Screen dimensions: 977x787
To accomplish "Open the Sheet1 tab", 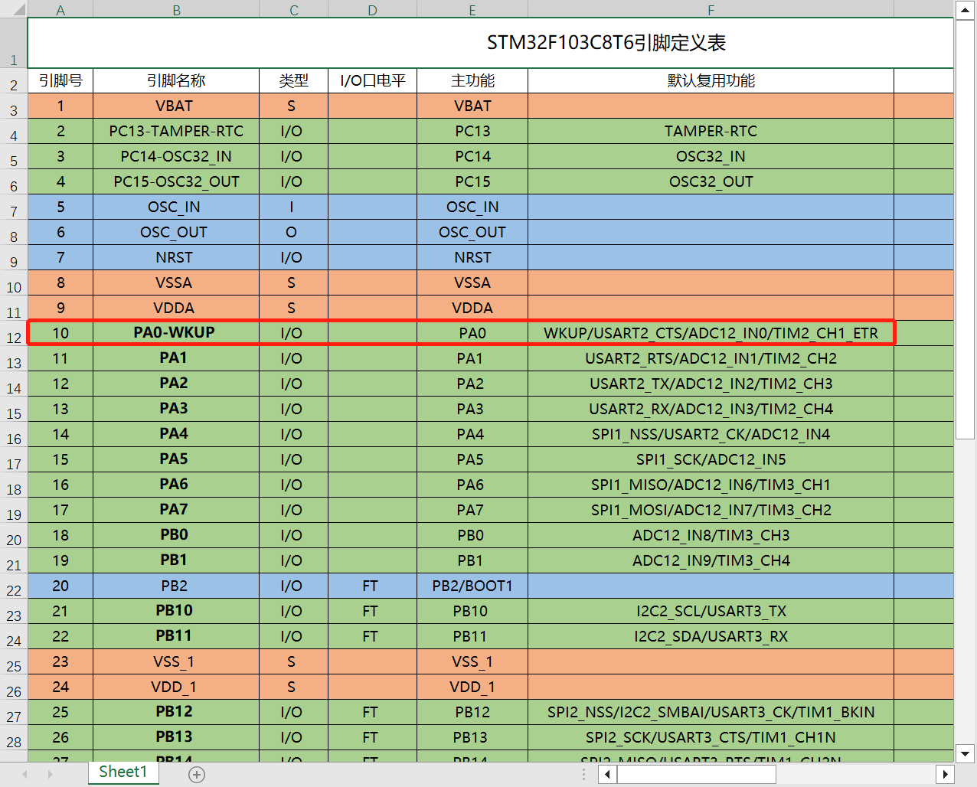I will click(x=123, y=772).
